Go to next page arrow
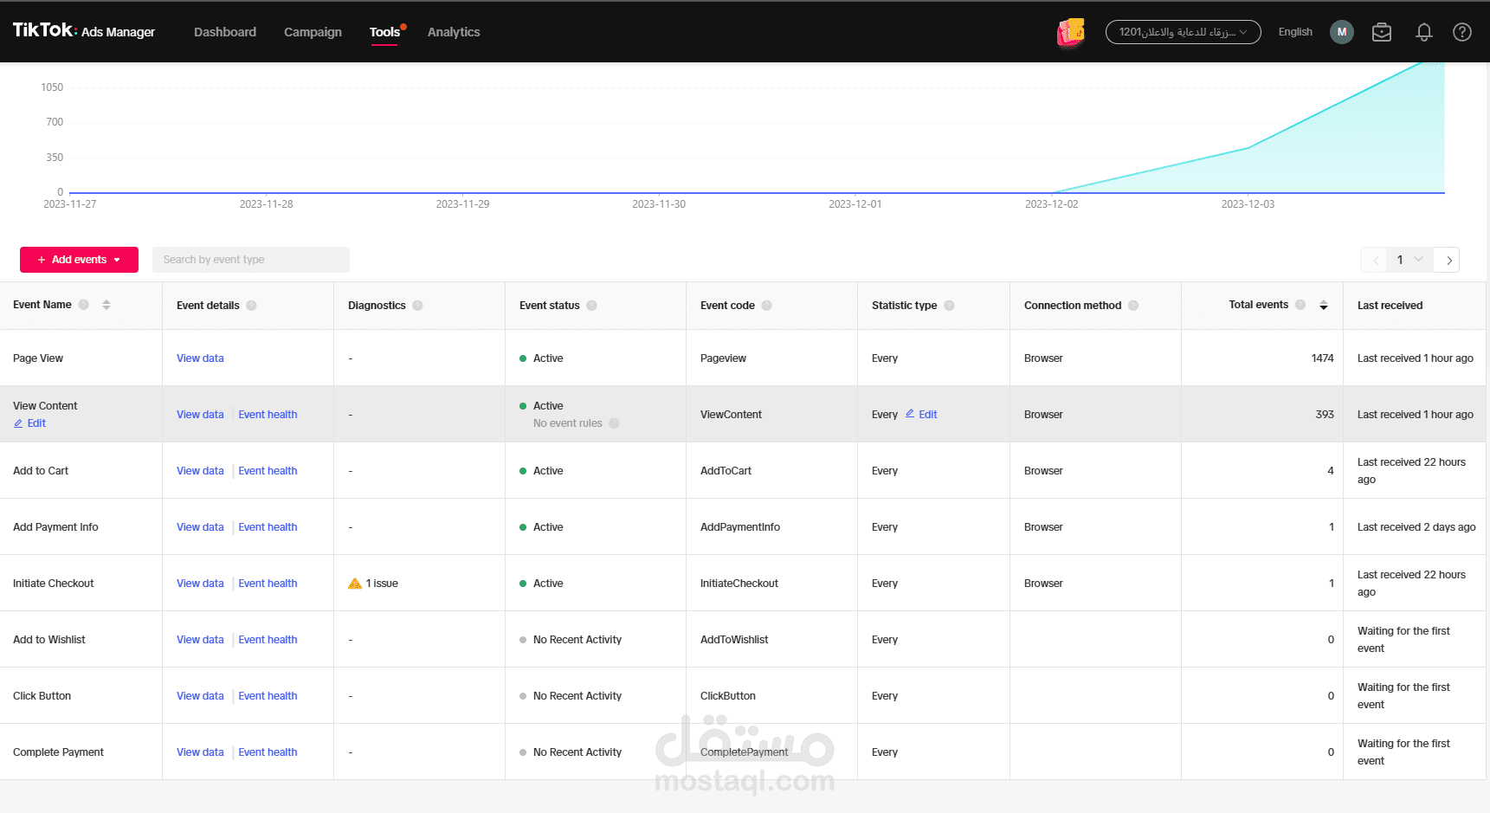Viewport: 1490px width, 813px height. (x=1448, y=260)
